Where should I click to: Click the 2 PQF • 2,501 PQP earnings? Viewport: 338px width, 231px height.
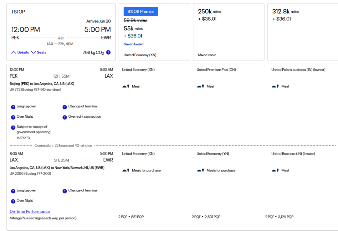(206, 217)
